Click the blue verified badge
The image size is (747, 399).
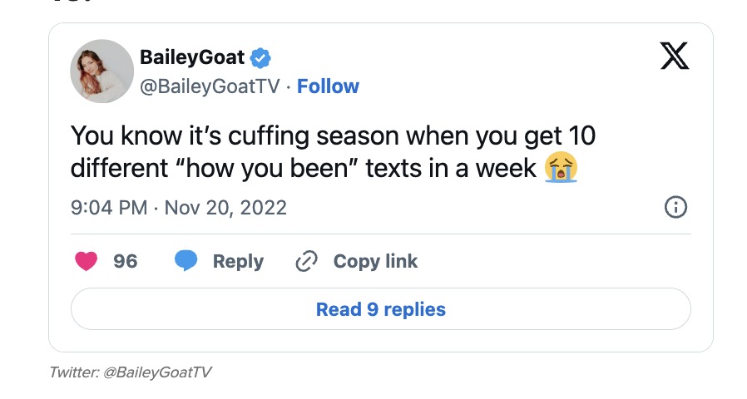(x=260, y=58)
